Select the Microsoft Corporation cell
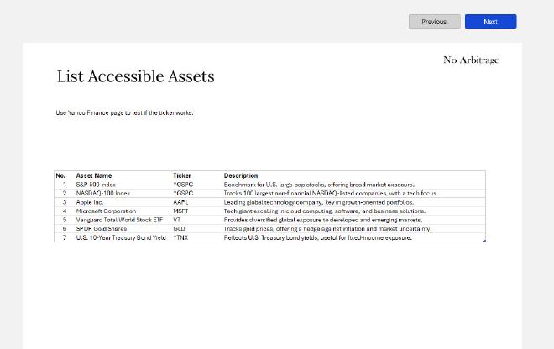Image resolution: width=554 pixels, height=349 pixels. click(x=106, y=211)
